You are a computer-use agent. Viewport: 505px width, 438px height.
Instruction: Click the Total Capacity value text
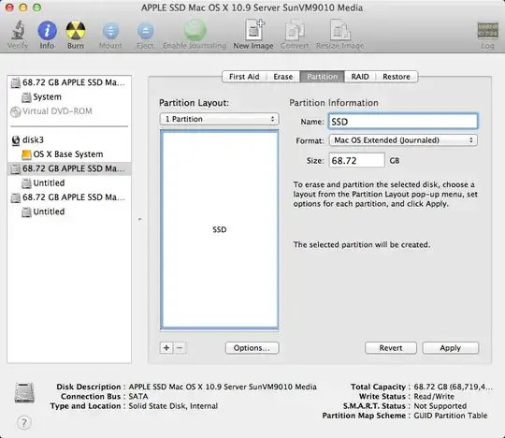pos(454,387)
